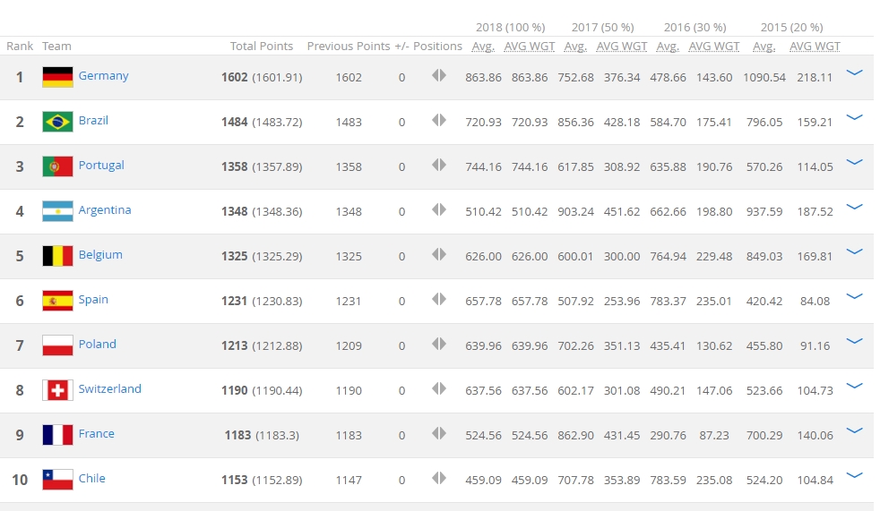Click the Switzerland flag icon

coord(57,390)
